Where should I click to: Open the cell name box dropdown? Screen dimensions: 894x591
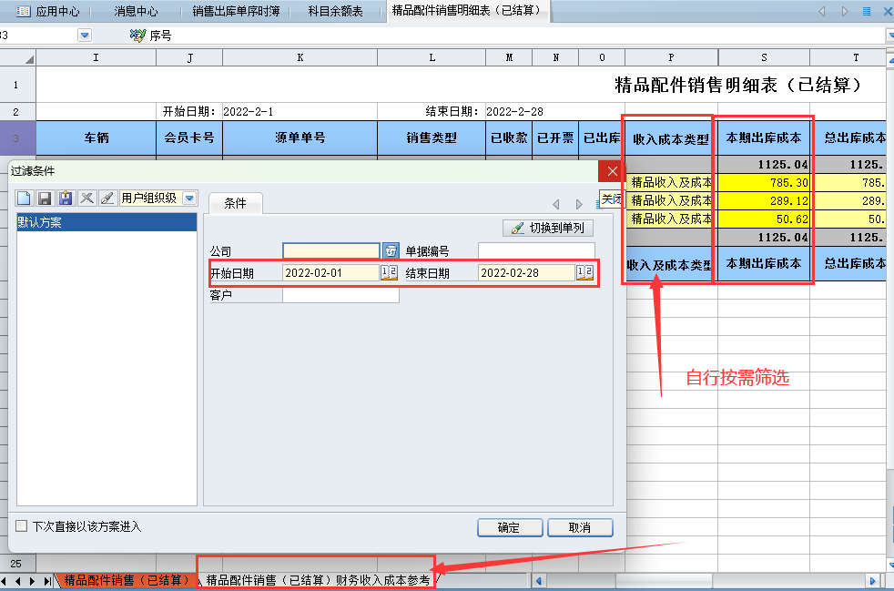click(85, 35)
